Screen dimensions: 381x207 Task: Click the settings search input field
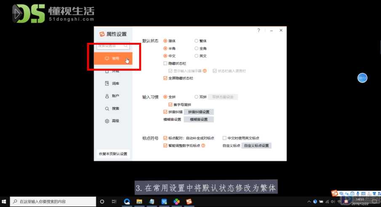pos(113,46)
